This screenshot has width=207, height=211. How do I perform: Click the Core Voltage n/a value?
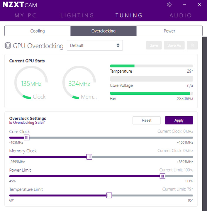pyautogui.click(x=190, y=86)
